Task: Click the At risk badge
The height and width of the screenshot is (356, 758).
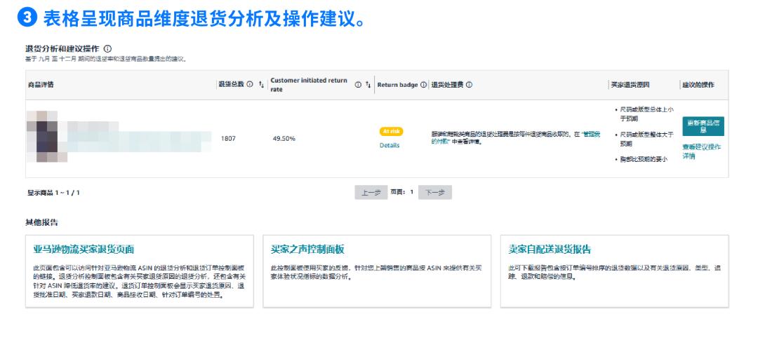Action: coord(389,131)
